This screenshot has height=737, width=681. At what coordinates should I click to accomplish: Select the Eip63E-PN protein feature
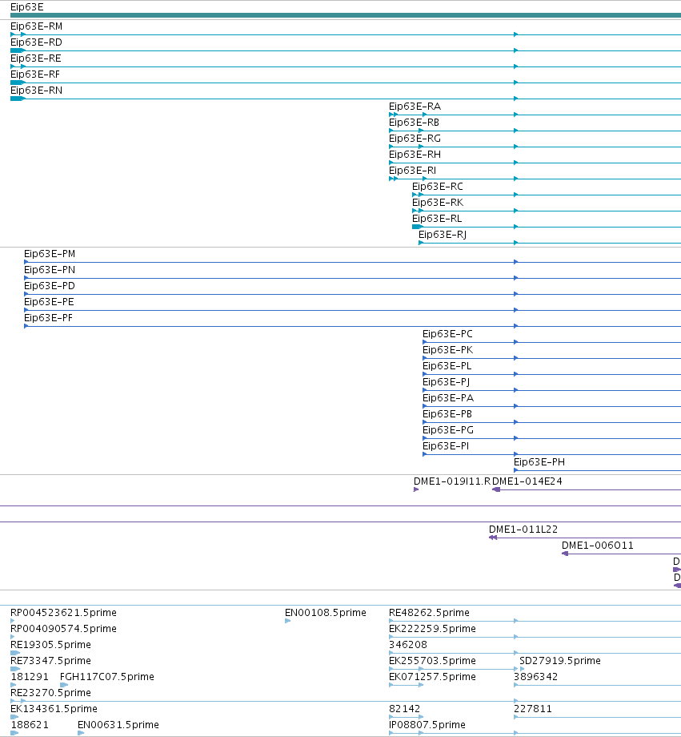(50, 270)
